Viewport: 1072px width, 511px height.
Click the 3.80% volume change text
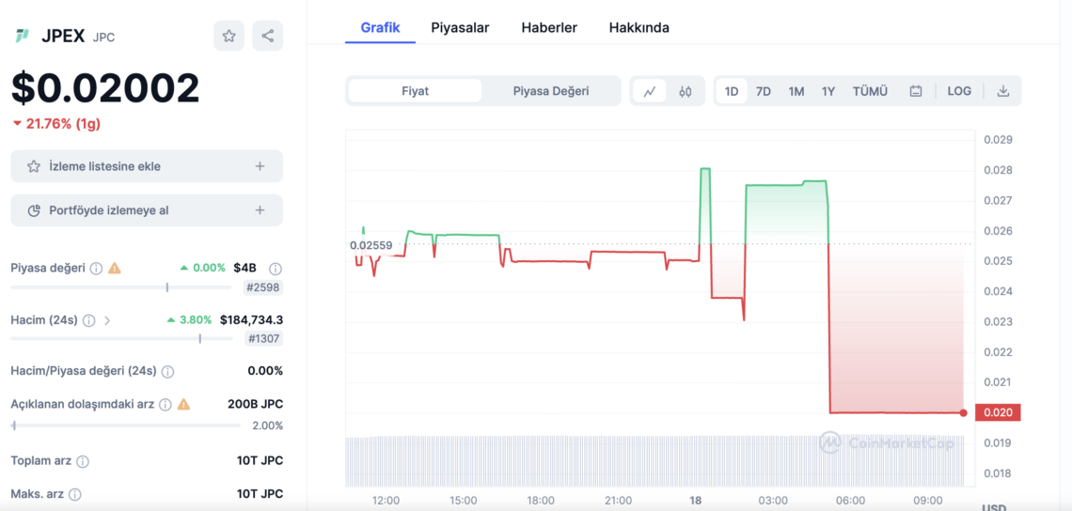(189, 319)
